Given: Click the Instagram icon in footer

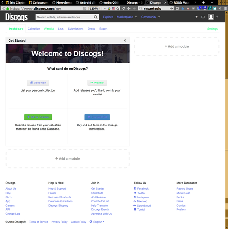Looking at the screenshot, I should coord(135,197).
